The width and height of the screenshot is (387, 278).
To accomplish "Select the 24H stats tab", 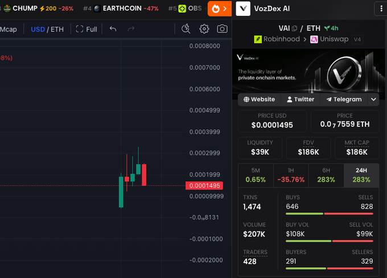I will 361,175.
